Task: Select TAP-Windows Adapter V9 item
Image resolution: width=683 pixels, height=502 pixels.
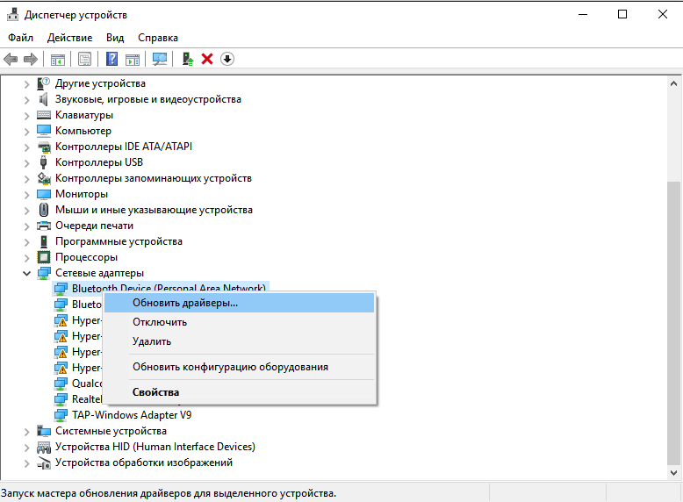Action: (132, 415)
